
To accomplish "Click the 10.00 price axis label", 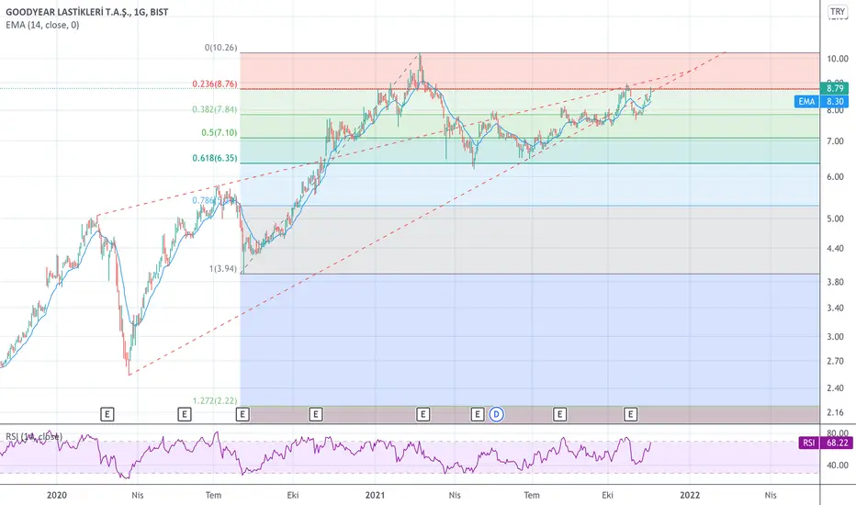I will (838, 59).
